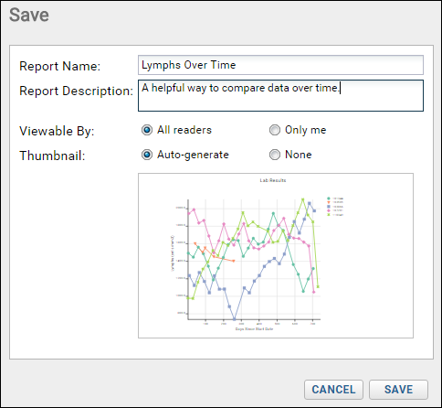Click the green circle legend marker
This screenshot has height=408, width=442.
329,199
